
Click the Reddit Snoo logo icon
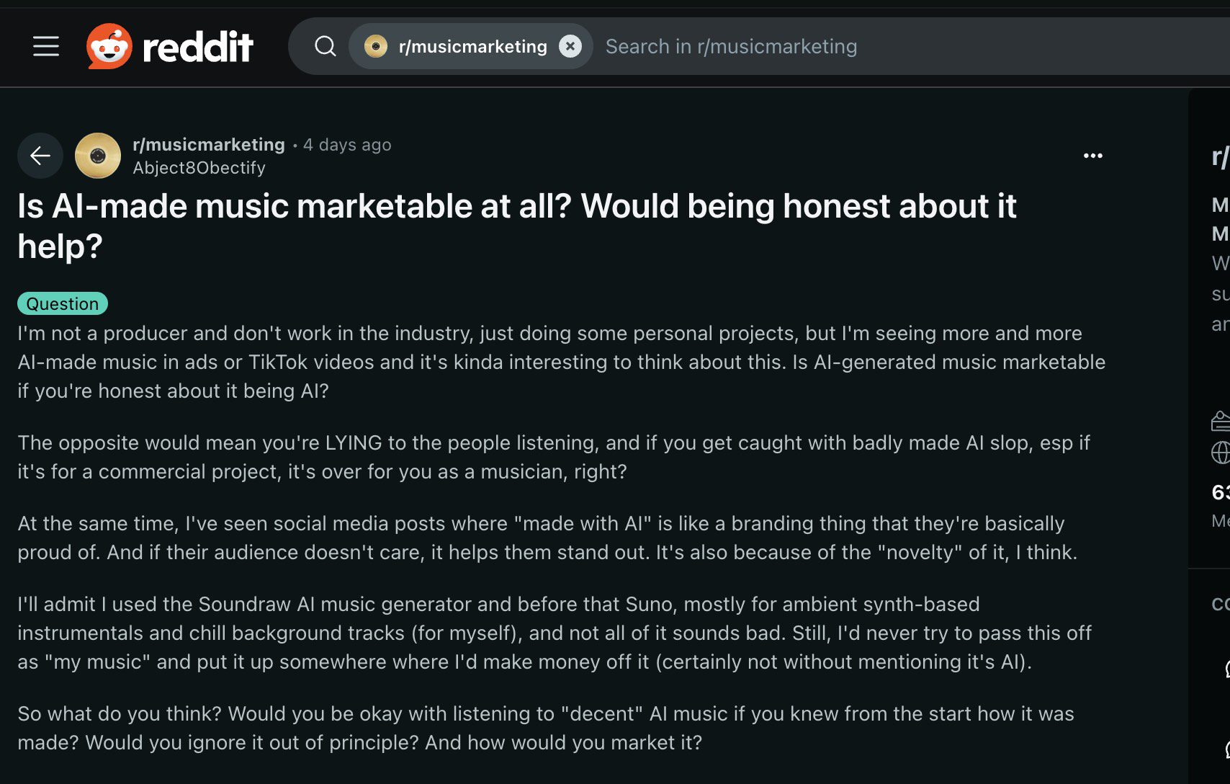pyautogui.click(x=109, y=46)
